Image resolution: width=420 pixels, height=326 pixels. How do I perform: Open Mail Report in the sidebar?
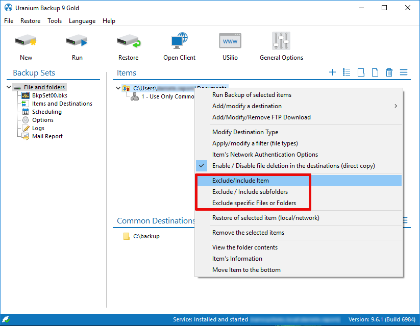[x=47, y=136]
